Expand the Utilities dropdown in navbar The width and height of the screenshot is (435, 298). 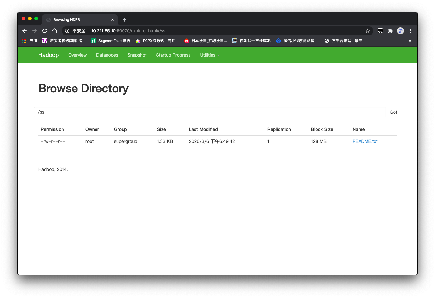tap(210, 55)
